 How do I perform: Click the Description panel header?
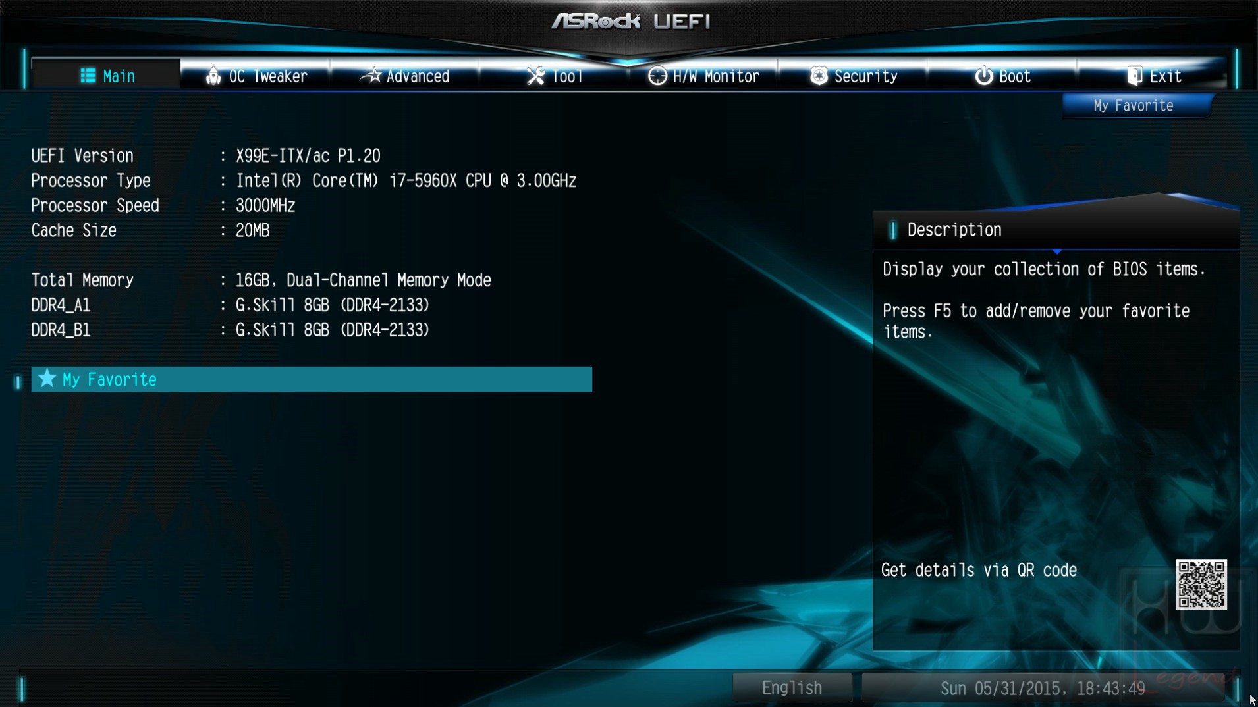click(x=1056, y=230)
